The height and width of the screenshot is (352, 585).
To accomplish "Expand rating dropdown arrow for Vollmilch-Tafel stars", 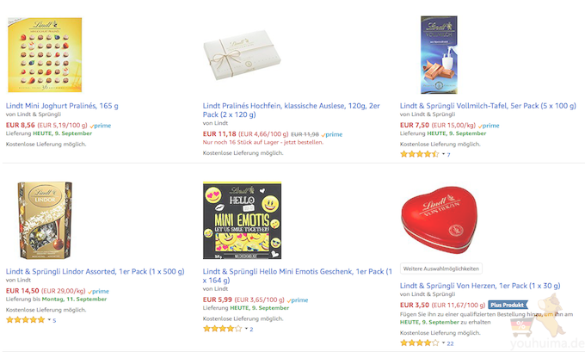I will coord(443,154).
